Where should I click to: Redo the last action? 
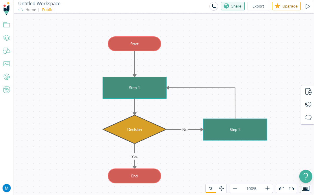(x=291, y=188)
